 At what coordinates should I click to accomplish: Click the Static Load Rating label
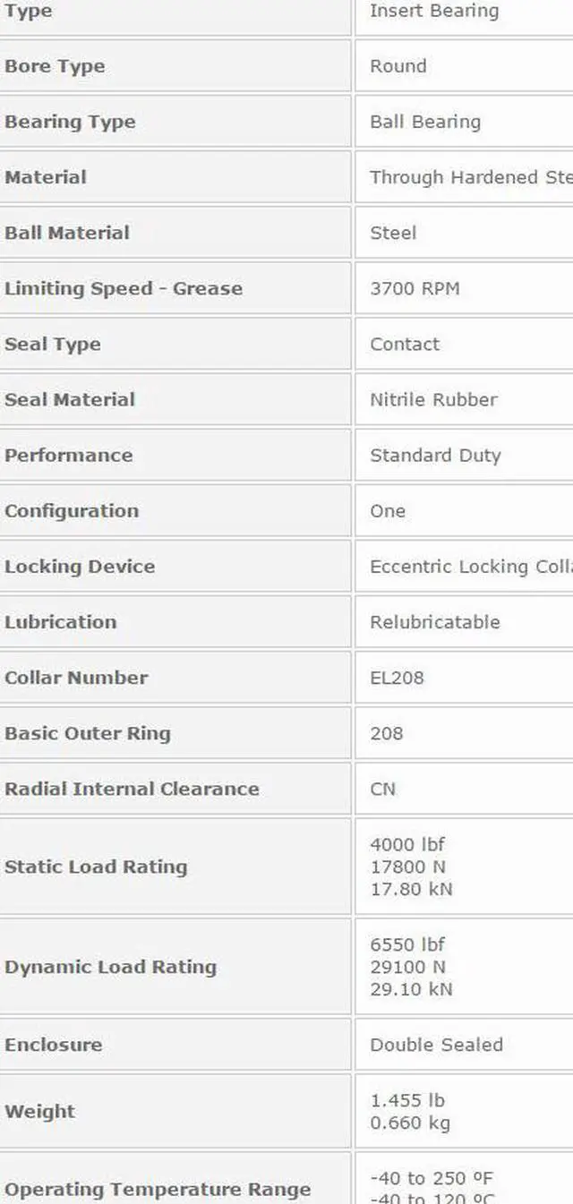(96, 867)
